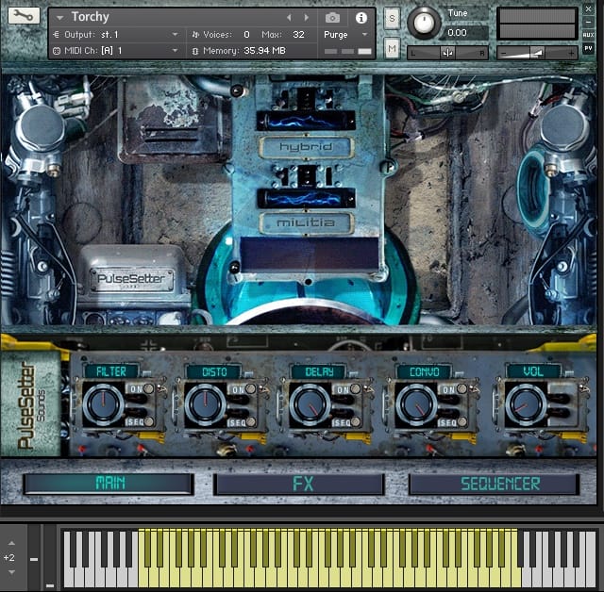Viewport: 604px width, 592px height.
Task: Switch to the SEQUENCER tab
Action: coord(493,485)
